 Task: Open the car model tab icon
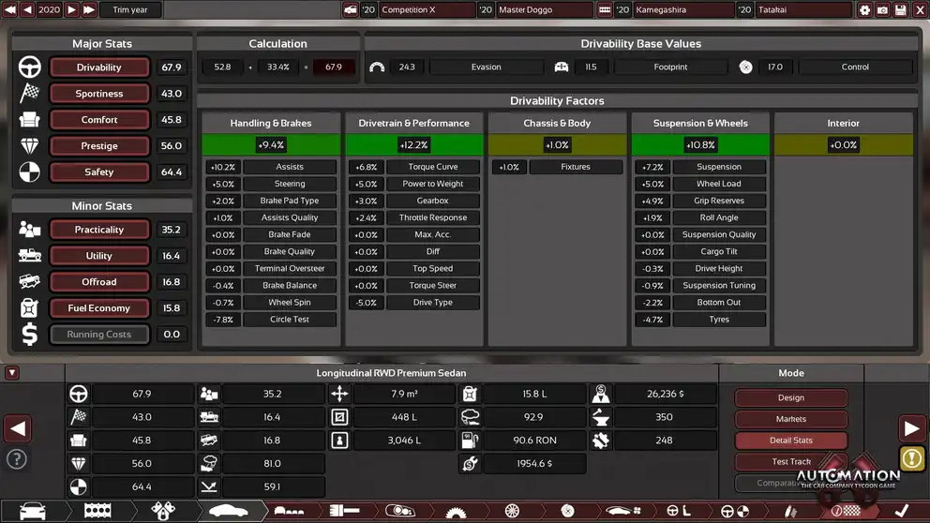point(32,512)
